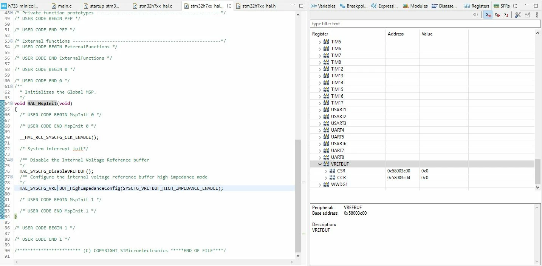
Task: Click the SFR tree scrollbar down arrow
Action: pyautogui.click(x=538, y=187)
